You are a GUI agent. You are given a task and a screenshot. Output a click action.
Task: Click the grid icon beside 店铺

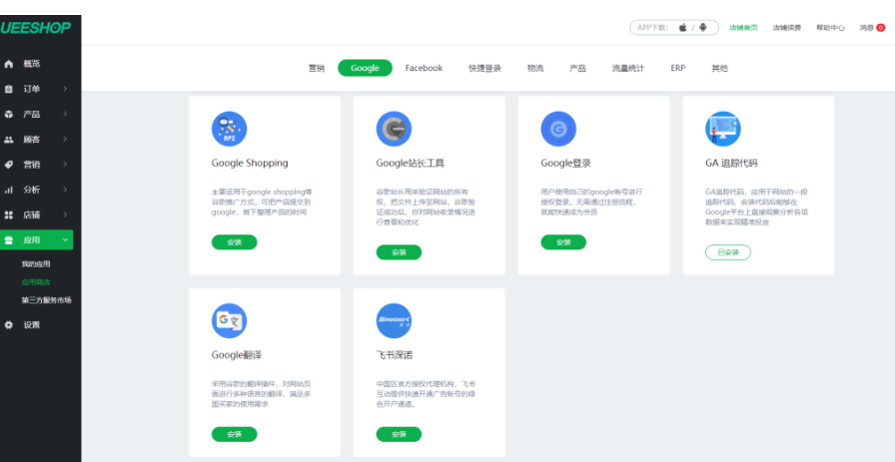9,215
